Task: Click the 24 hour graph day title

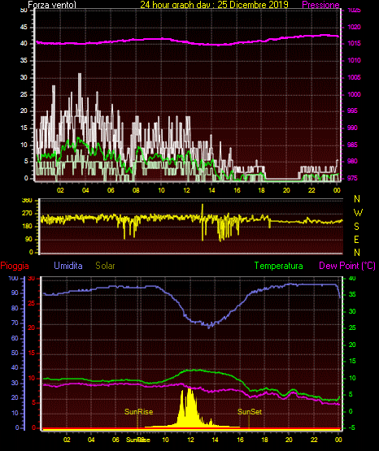Action: click(x=214, y=4)
